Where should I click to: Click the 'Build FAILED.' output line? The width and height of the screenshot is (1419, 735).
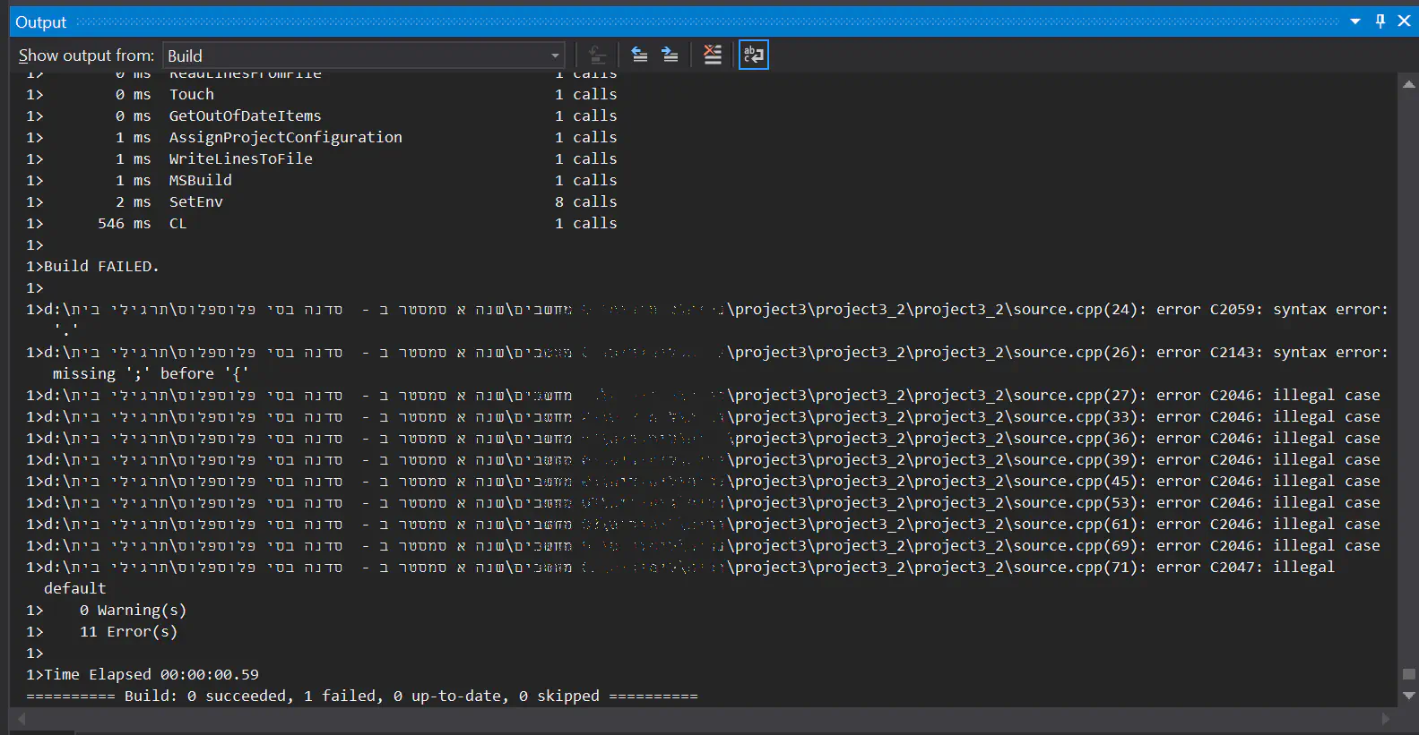[100, 267]
